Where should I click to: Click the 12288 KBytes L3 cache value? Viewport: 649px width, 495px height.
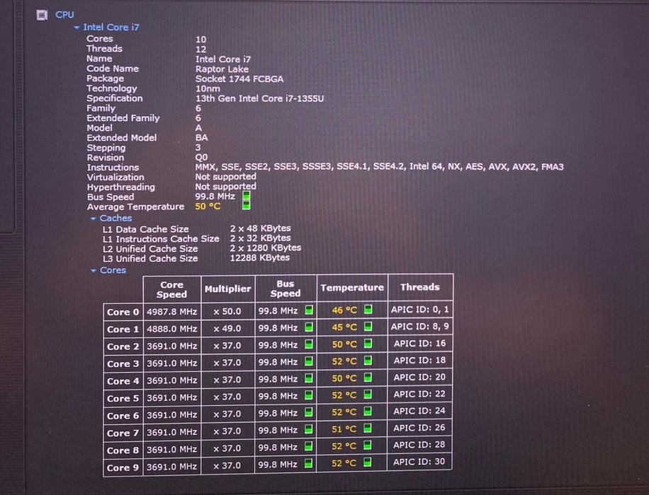click(259, 258)
